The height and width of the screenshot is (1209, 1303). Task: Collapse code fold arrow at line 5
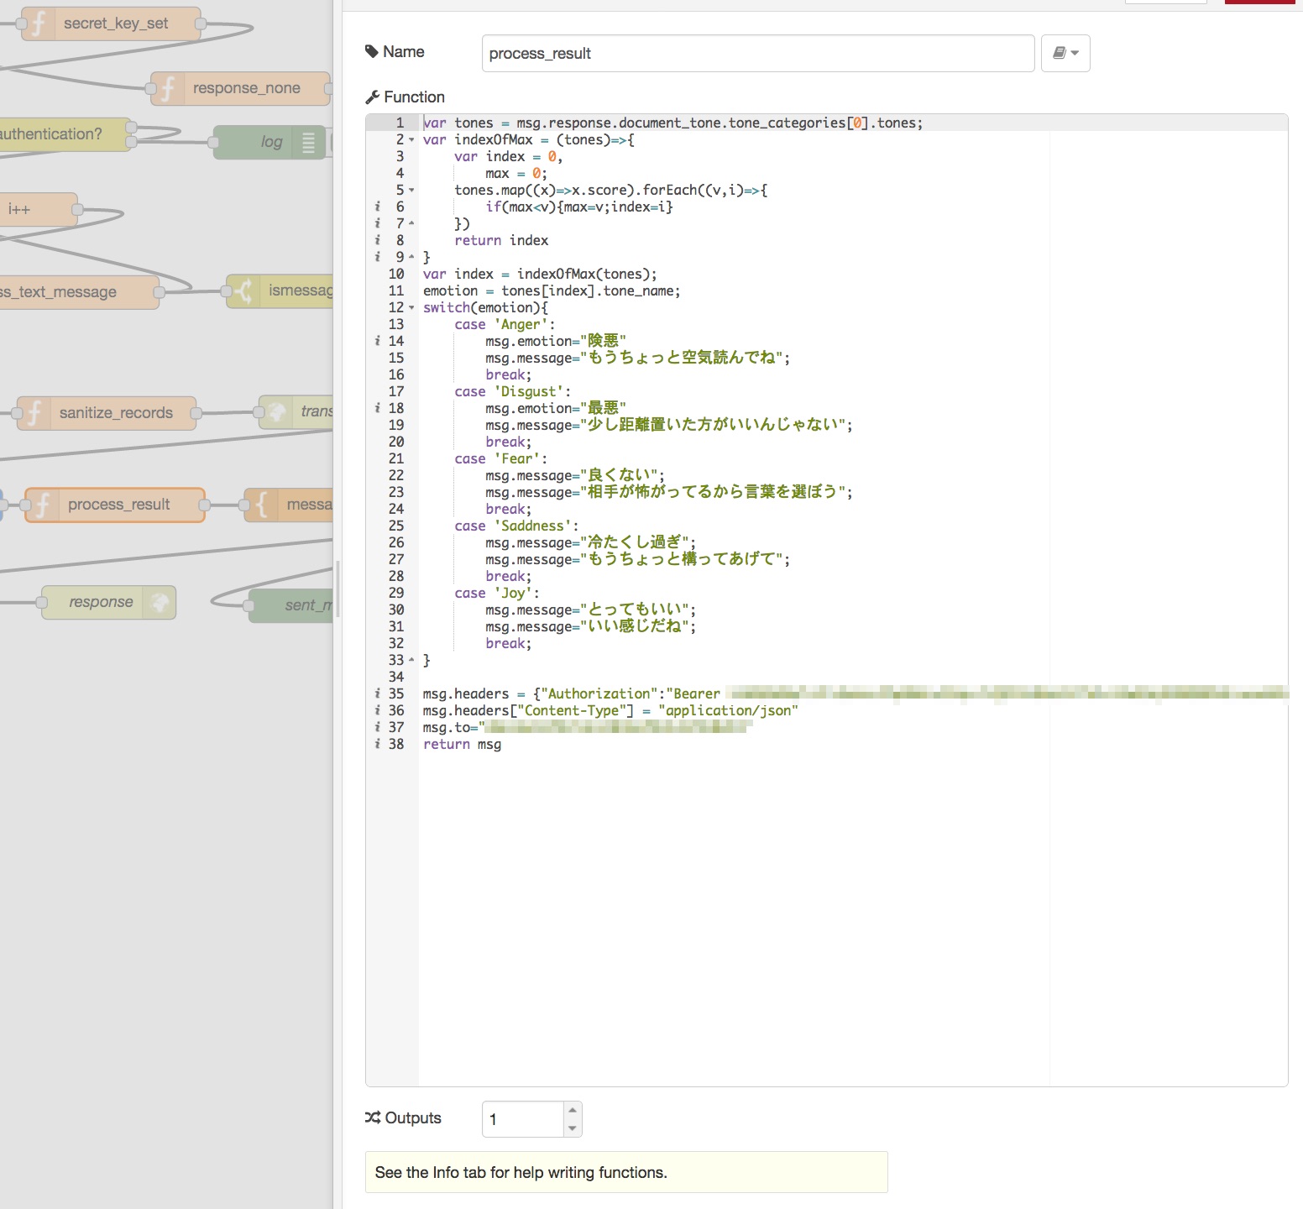pyautogui.click(x=411, y=190)
